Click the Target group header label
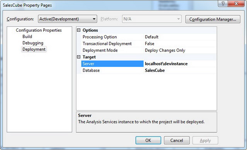This screenshot has height=150, width=247. tap(89, 57)
